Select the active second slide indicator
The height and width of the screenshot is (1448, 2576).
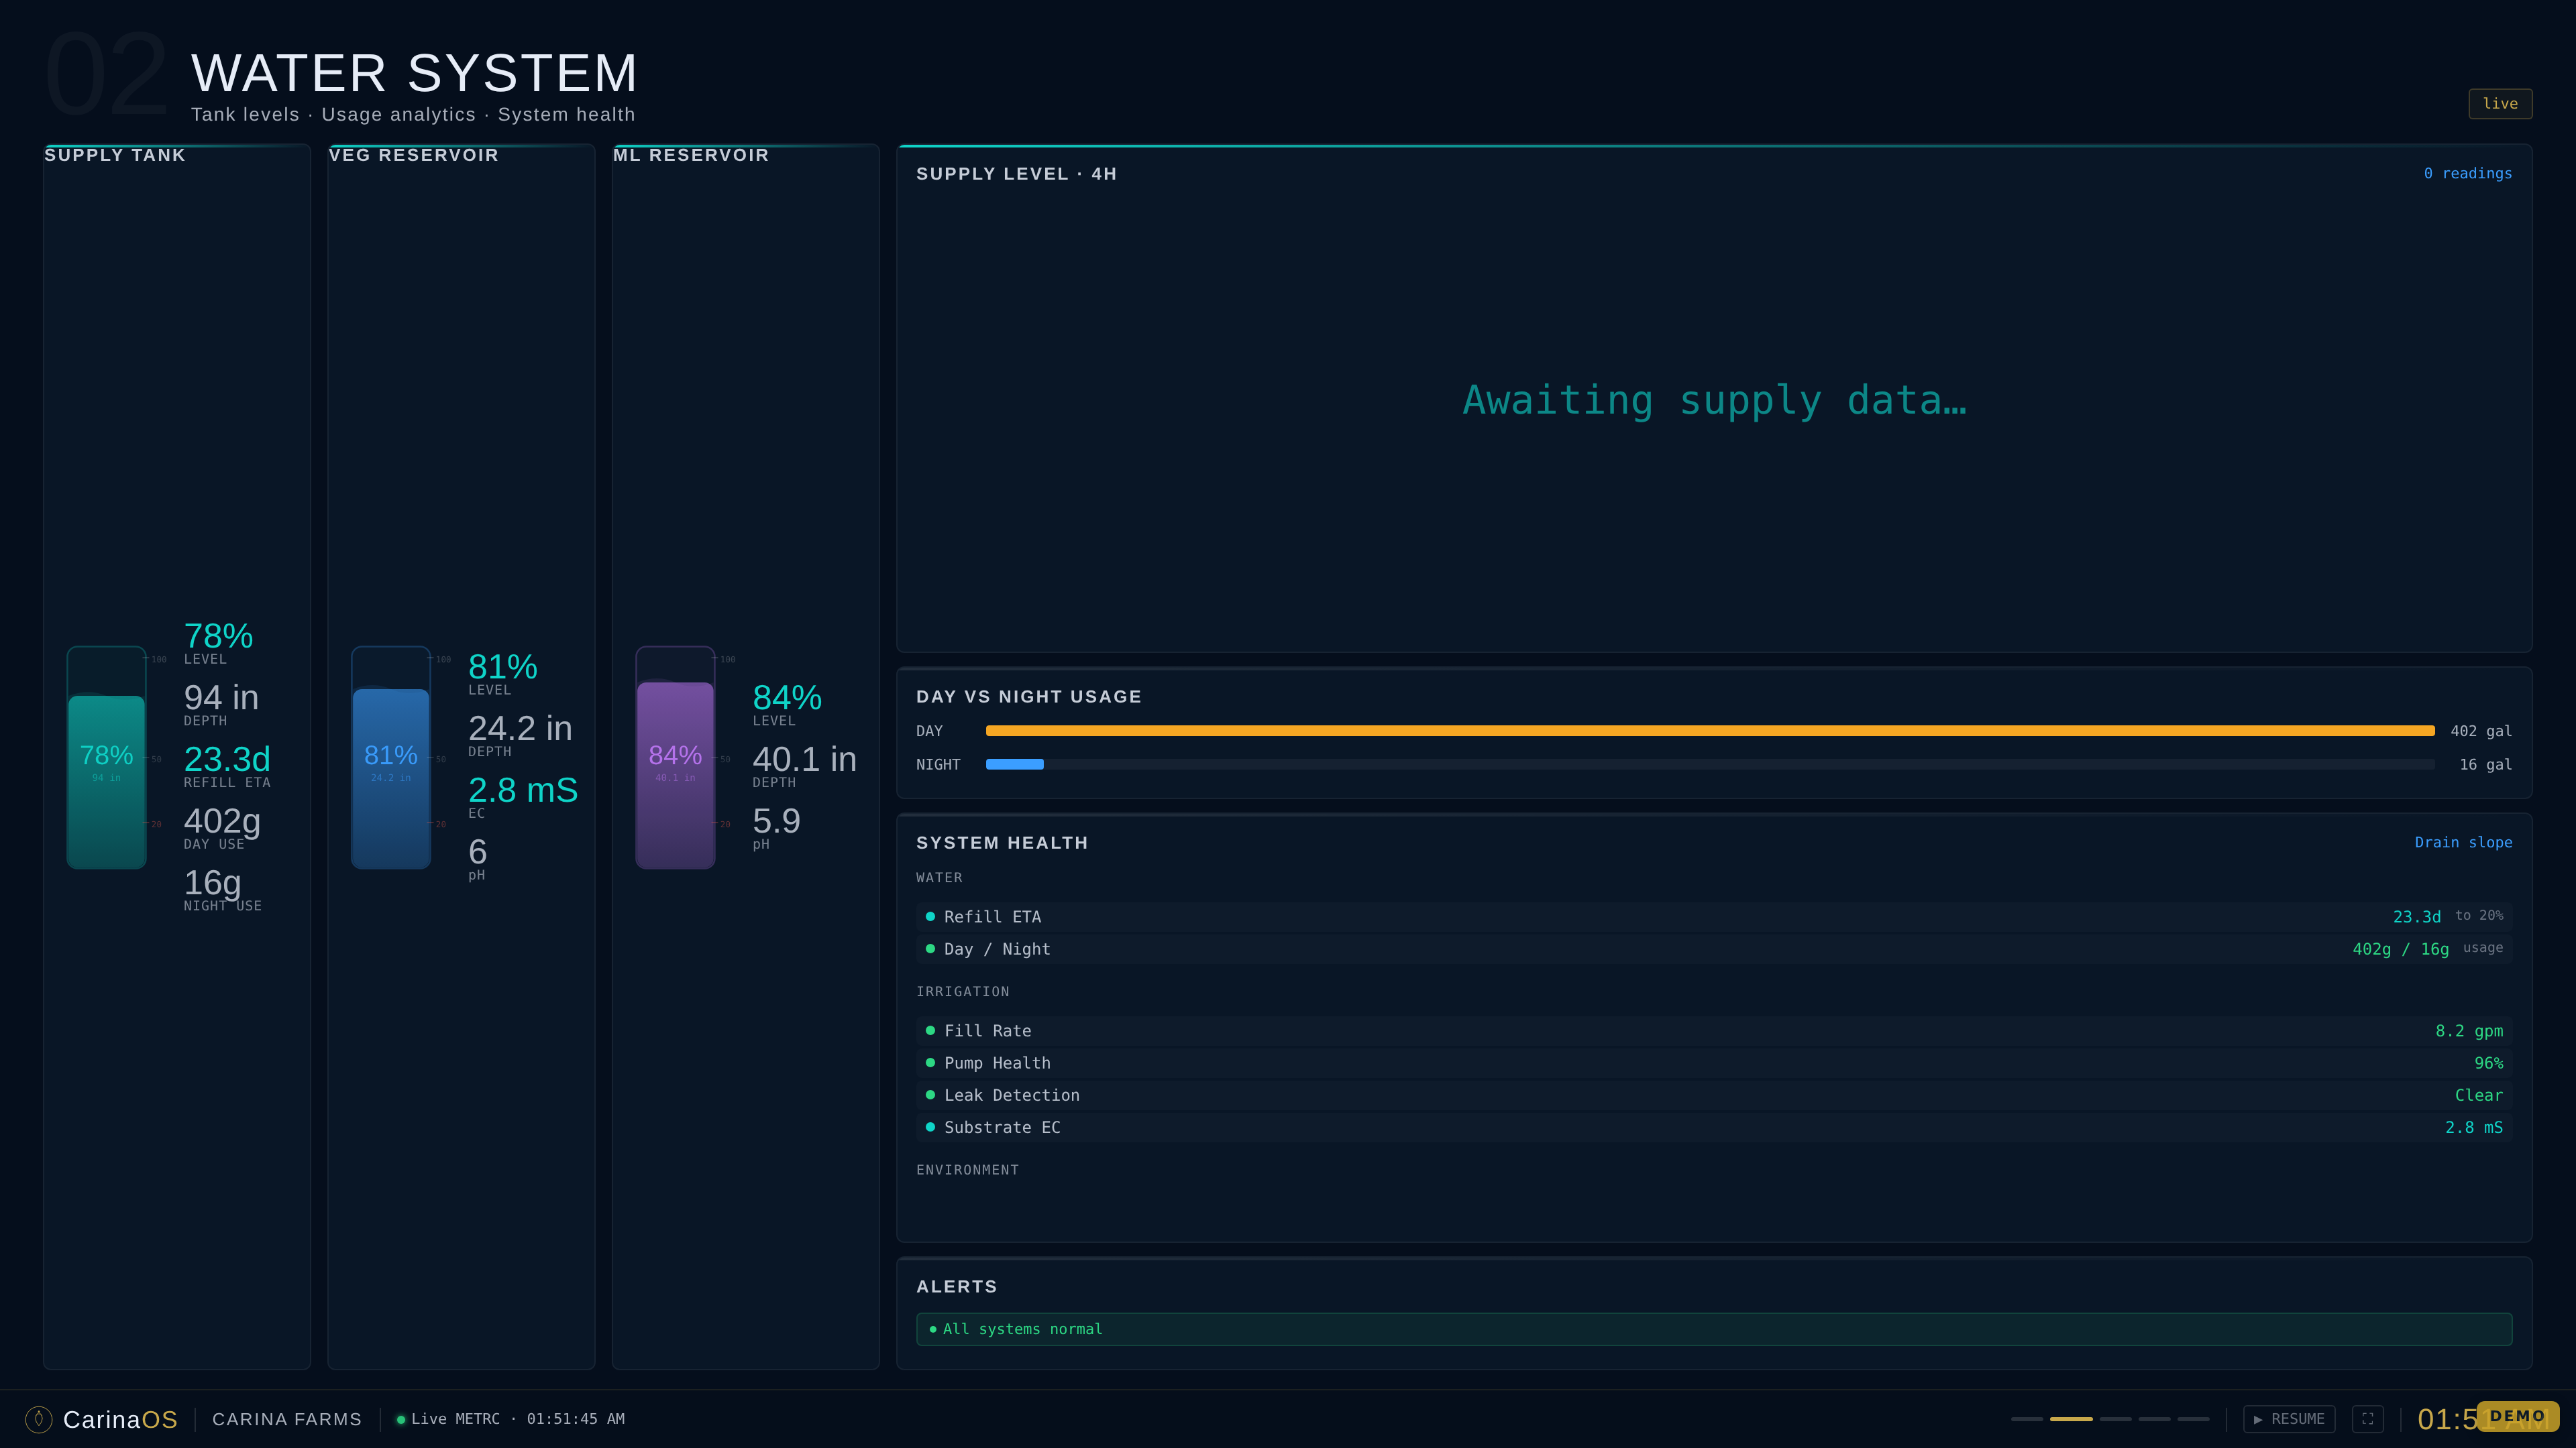coord(2071,1419)
